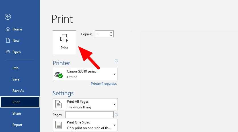Expand the Canon G3010 printer dropdown
The image size is (238, 132).
coord(114,74)
